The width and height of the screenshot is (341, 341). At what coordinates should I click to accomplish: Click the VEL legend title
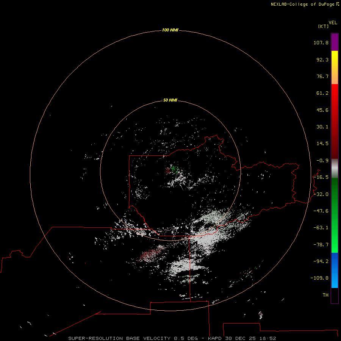(333, 23)
